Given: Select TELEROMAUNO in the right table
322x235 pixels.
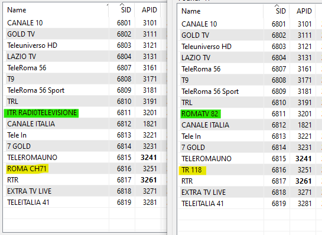Looking at the screenshot, I should point(206,159).
